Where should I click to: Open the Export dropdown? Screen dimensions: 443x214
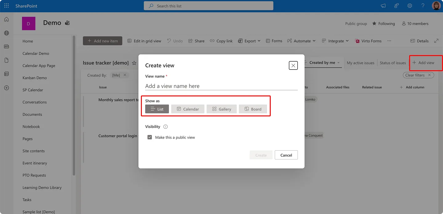[249, 41]
